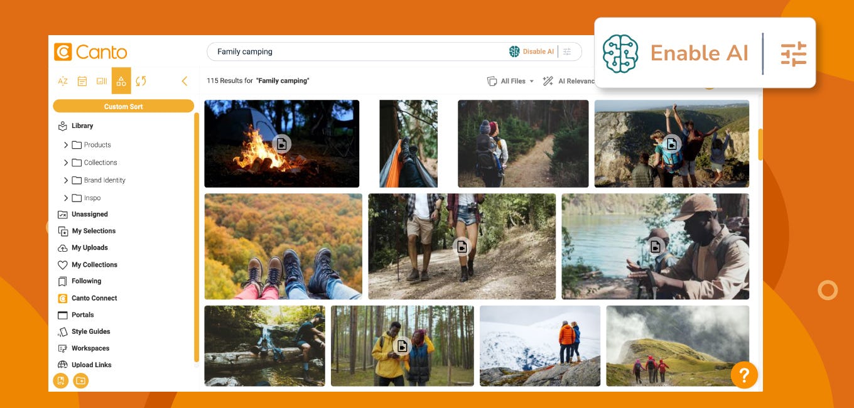Click the Custom Sort button

124,106
